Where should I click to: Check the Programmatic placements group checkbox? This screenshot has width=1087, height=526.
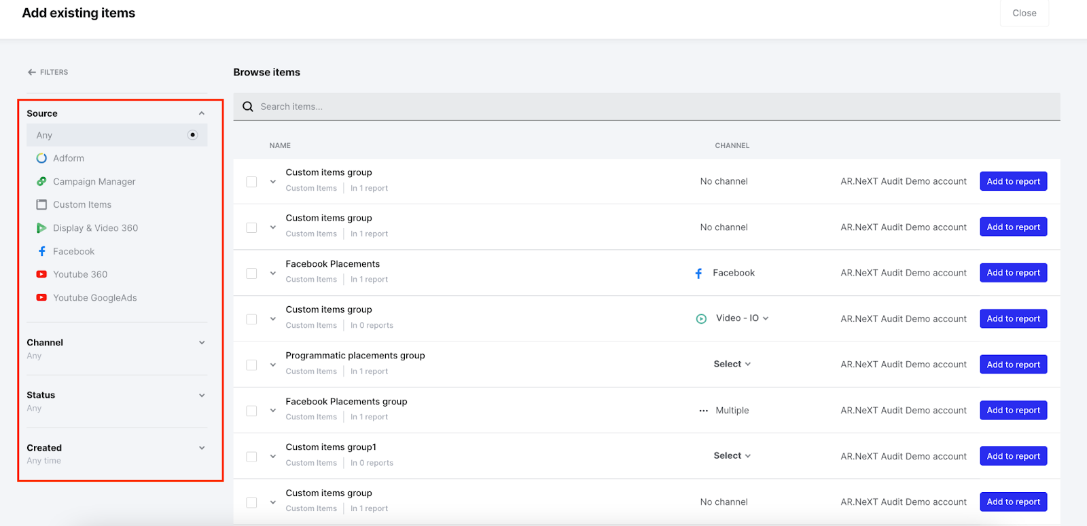tap(251, 365)
